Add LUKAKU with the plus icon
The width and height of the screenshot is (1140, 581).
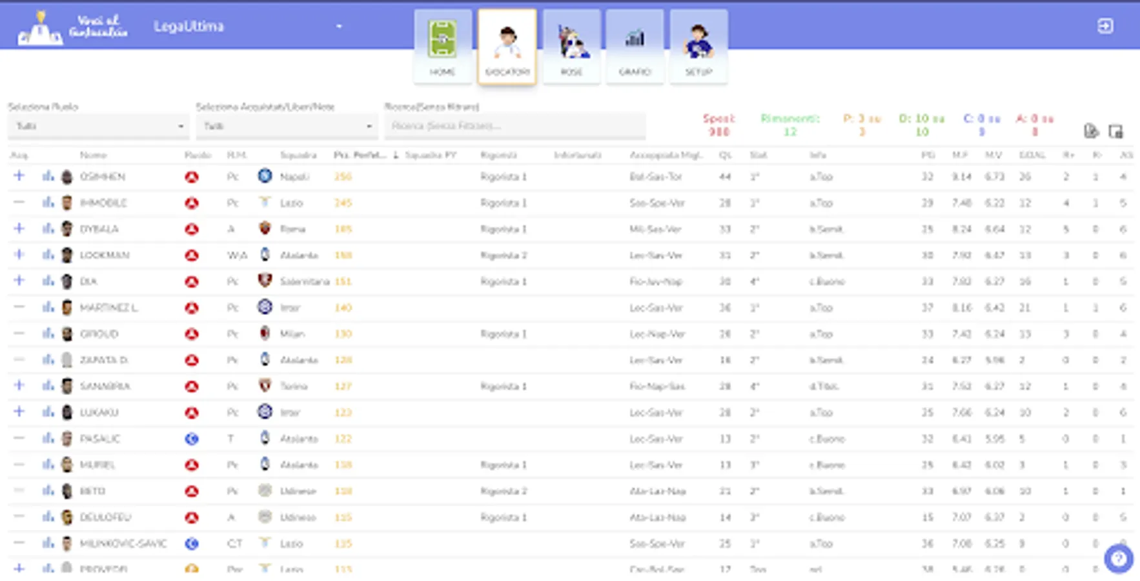point(19,412)
